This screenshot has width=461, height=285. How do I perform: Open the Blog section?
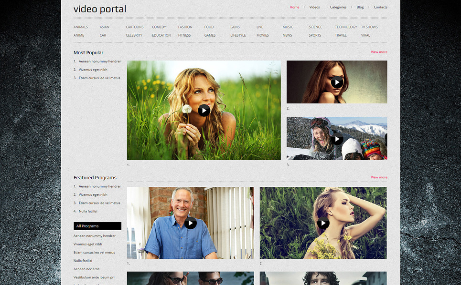pyautogui.click(x=360, y=7)
